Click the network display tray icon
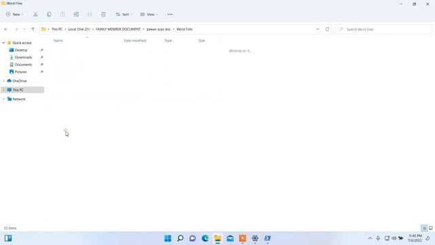 [x=387, y=238]
